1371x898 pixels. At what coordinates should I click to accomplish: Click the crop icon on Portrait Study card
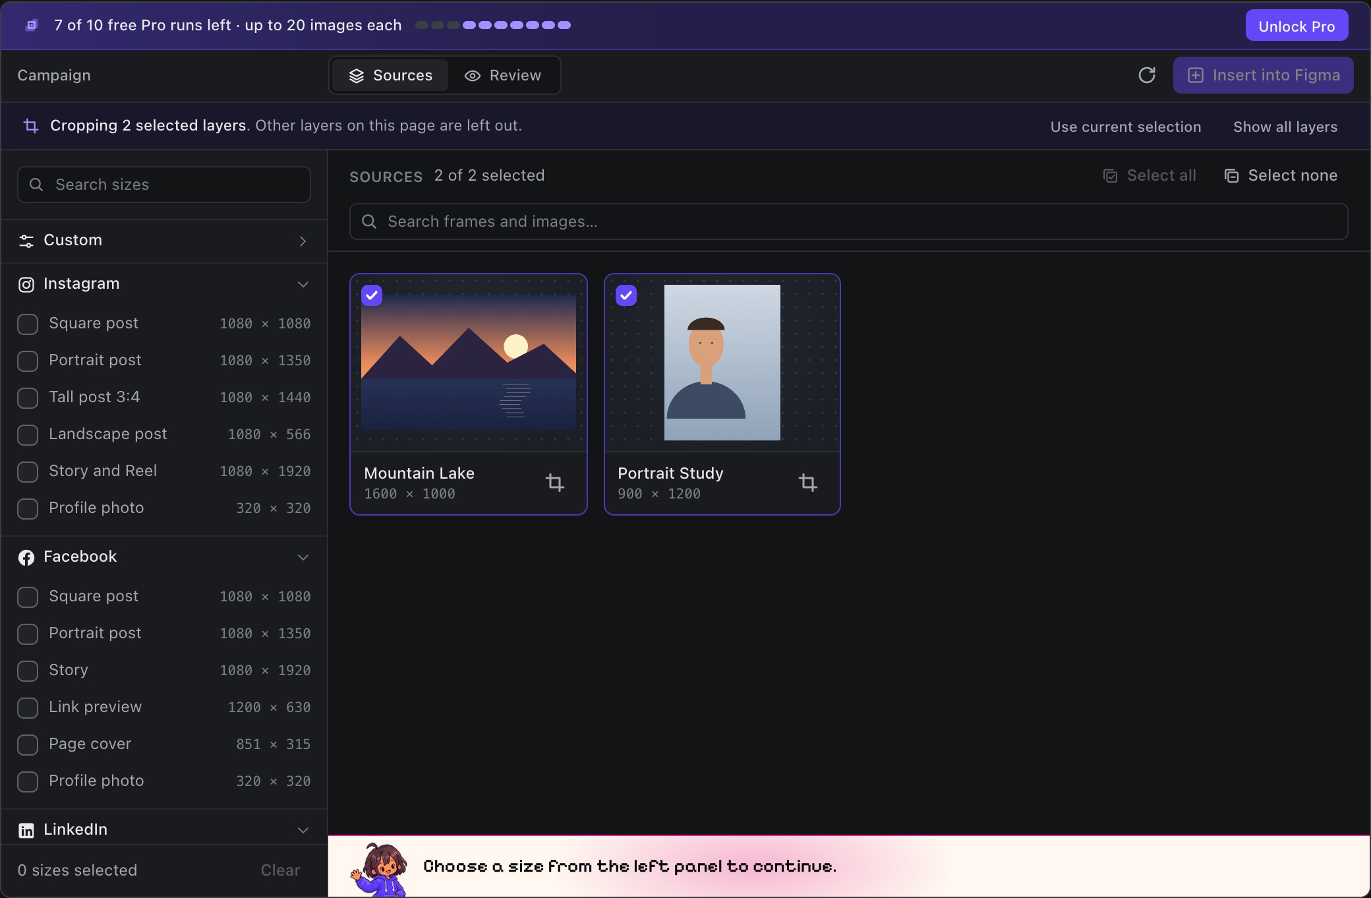[808, 483]
